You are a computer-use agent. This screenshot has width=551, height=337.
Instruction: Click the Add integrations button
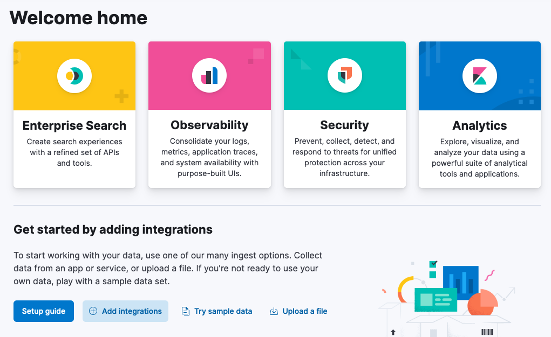coord(125,311)
